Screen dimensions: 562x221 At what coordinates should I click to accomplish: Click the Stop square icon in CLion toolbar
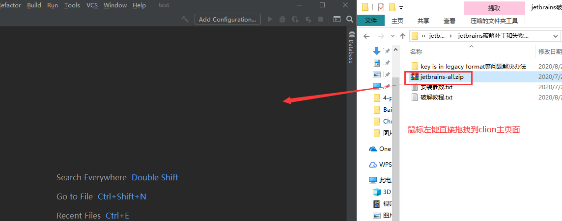coord(321,19)
